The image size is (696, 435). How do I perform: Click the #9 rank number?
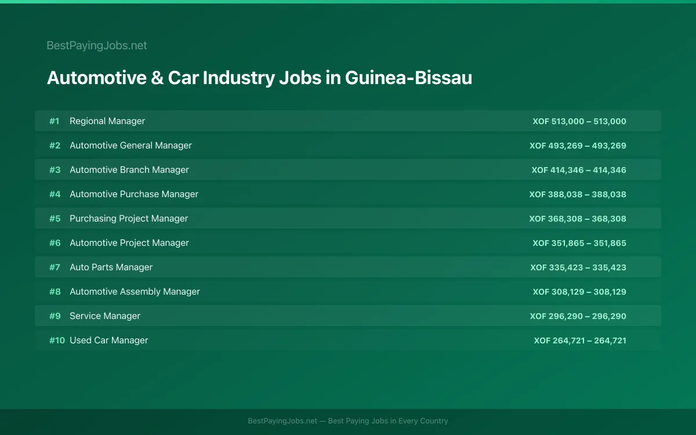click(x=55, y=316)
